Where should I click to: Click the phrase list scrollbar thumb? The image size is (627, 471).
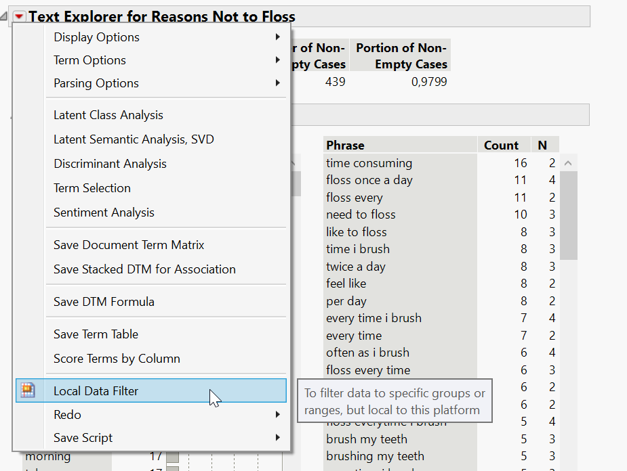tap(568, 215)
